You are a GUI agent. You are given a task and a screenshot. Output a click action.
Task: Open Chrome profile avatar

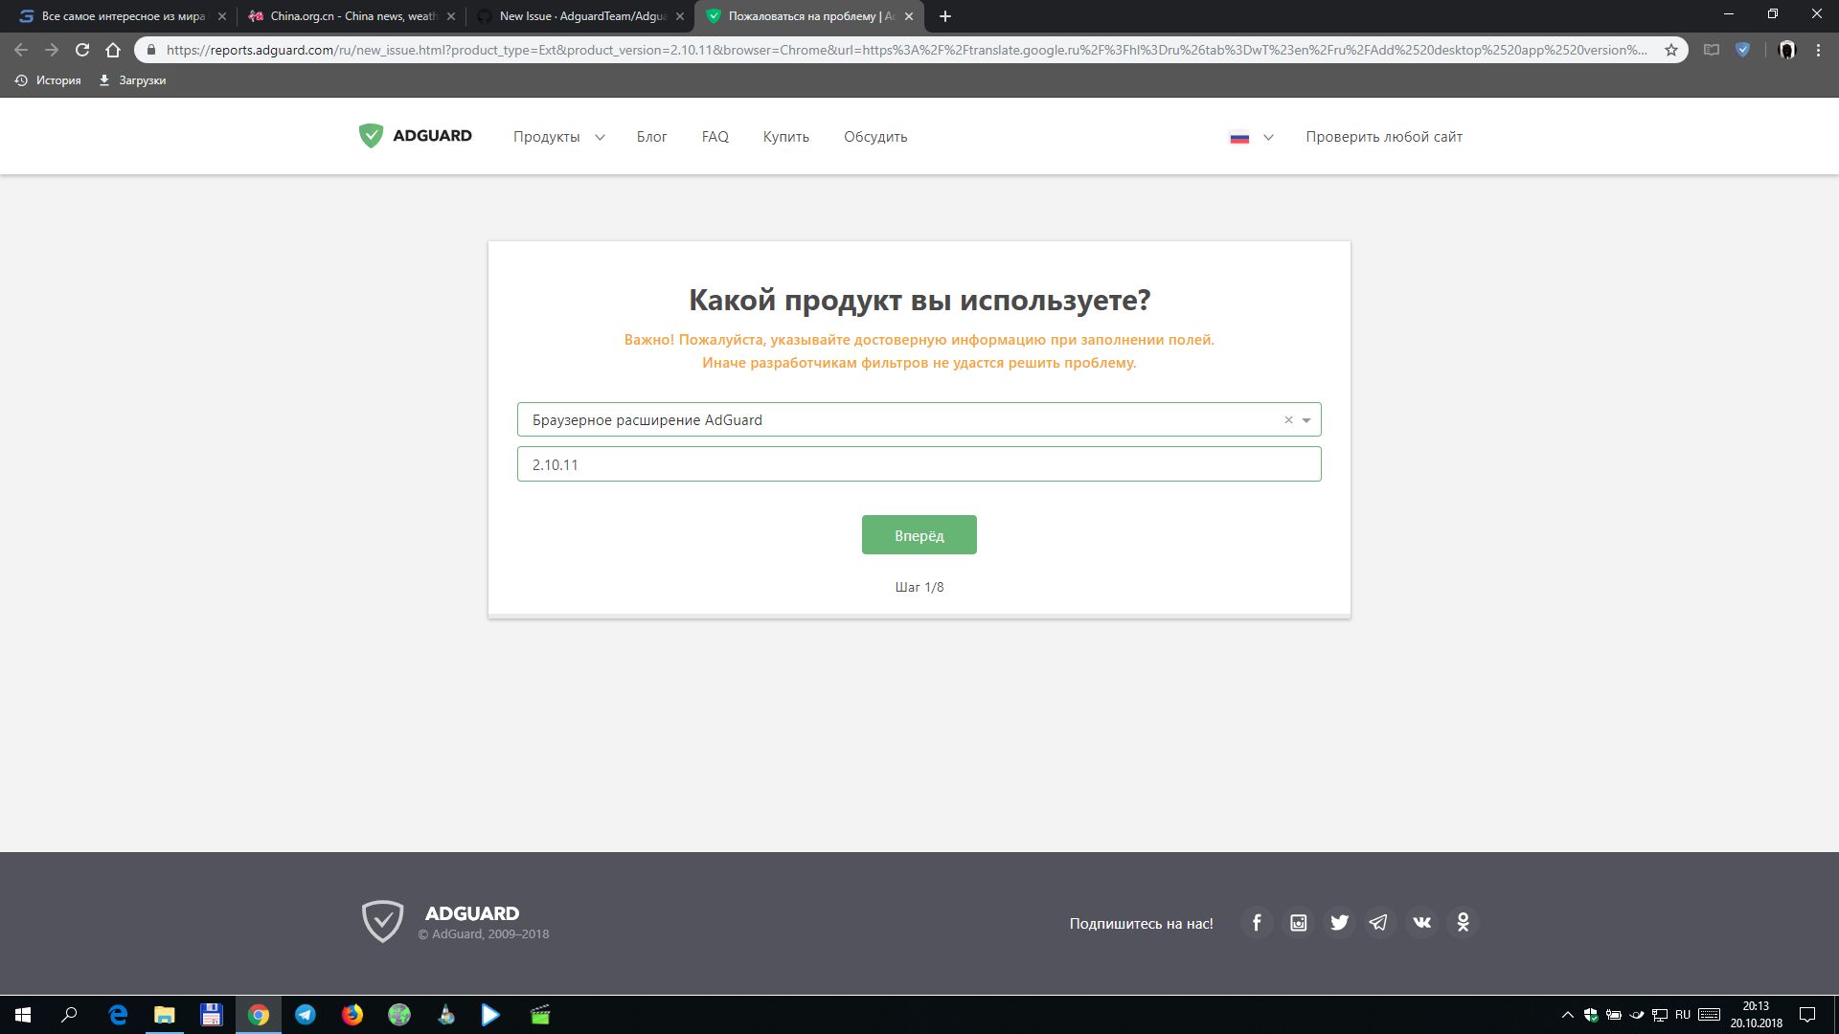1787,50
